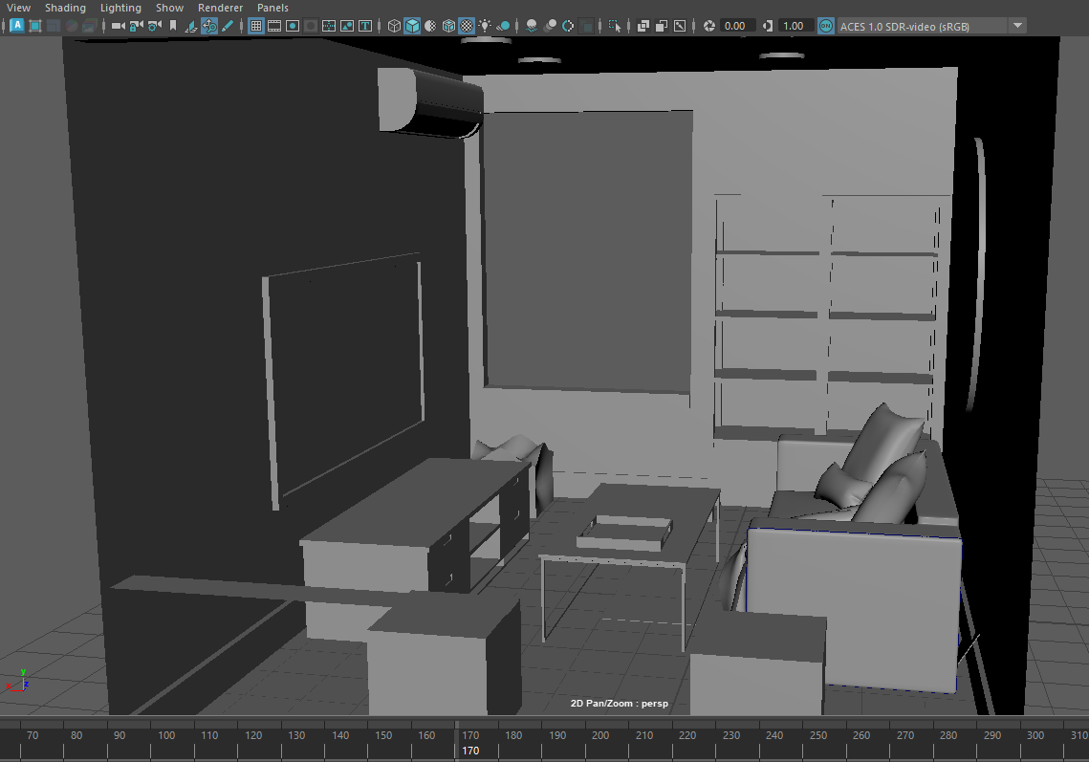The height and width of the screenshot is (762, 1089).
Task: Click the exposure value field 0.00
Action: (x=736, y=26)
